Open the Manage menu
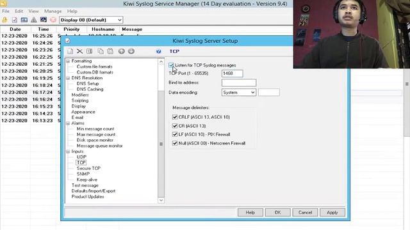The width and height of the screenshot is (410, 230). pos(53,11)
